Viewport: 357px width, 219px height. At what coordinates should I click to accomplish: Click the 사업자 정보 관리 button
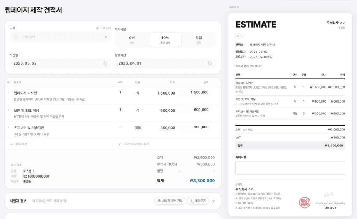(170, 201)
